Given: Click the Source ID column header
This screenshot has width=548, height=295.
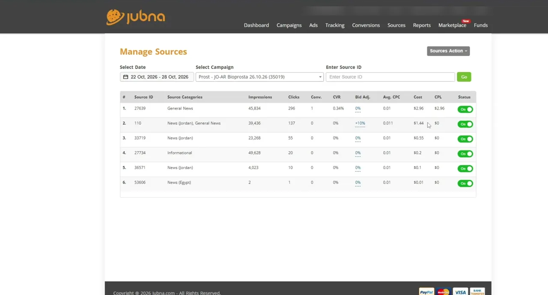Looking at the screenshot, I should pyautogui.click(x=143, y=97).
